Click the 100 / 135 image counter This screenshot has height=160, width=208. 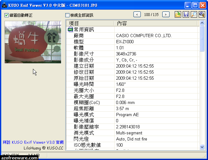[x=151, y=15]
